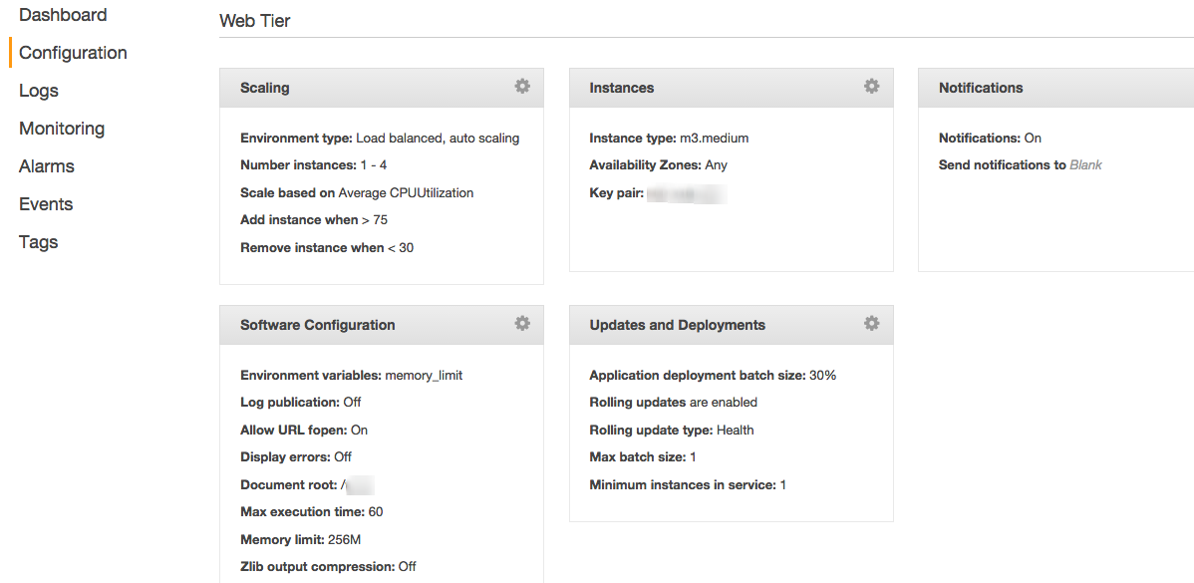Open the Software Configuration gear icon
The width and height of the screenshot is (1194, 583).
pyautogui.click(x=522, y=324)
